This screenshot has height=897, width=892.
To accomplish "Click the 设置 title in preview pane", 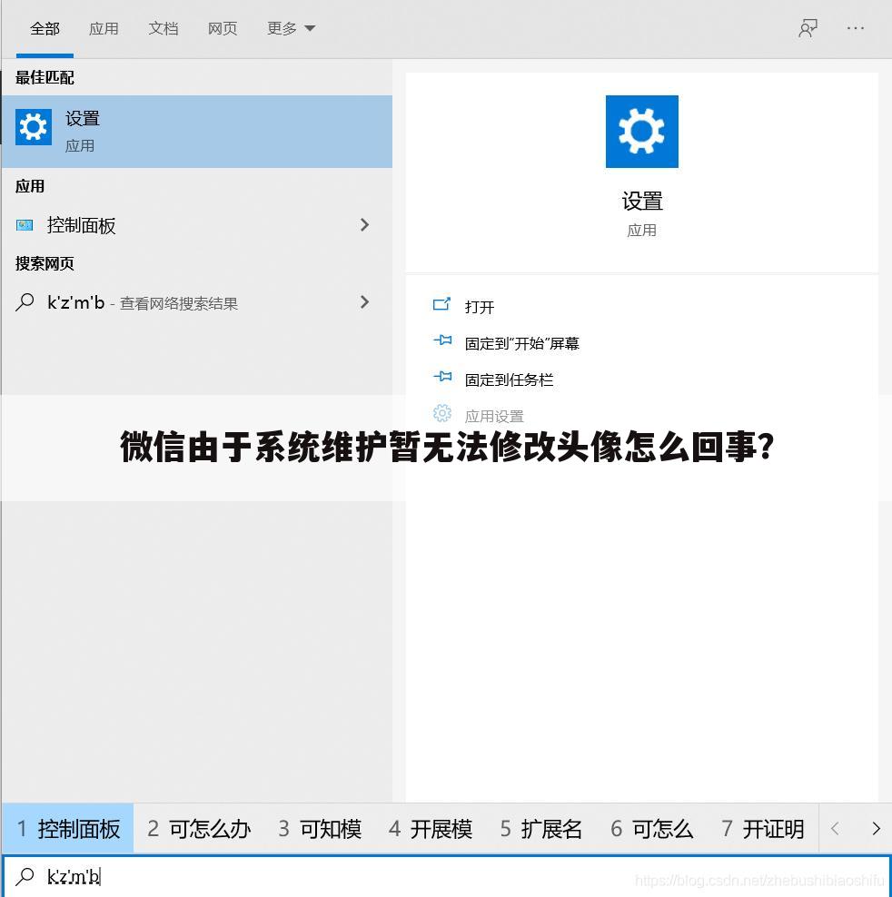I will (x=642, y=202).
